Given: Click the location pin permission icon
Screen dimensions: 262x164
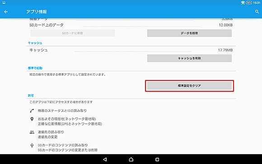Looking at the screenshot, I should [32, 119].
